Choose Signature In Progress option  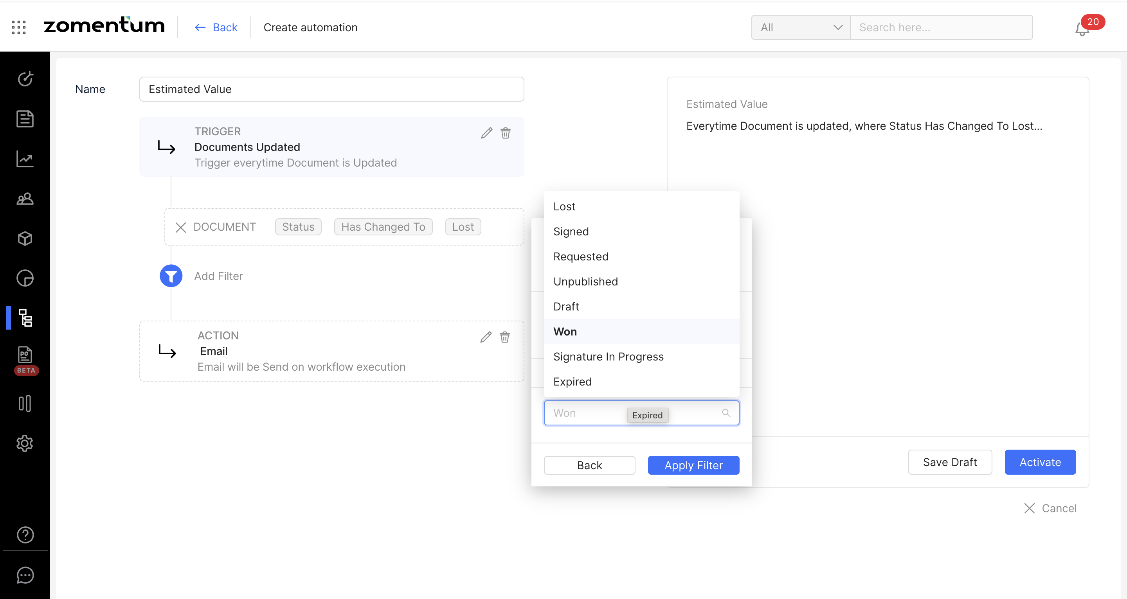[608, 357]
